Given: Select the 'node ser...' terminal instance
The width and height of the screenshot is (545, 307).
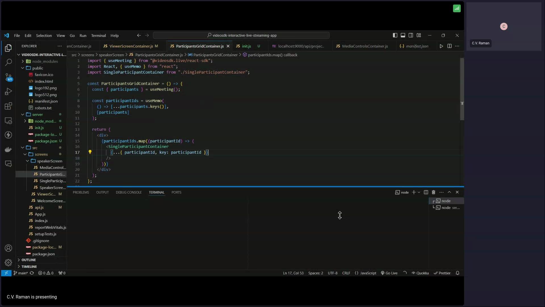Looking at the screenshot, I should [x=447, y=208].
